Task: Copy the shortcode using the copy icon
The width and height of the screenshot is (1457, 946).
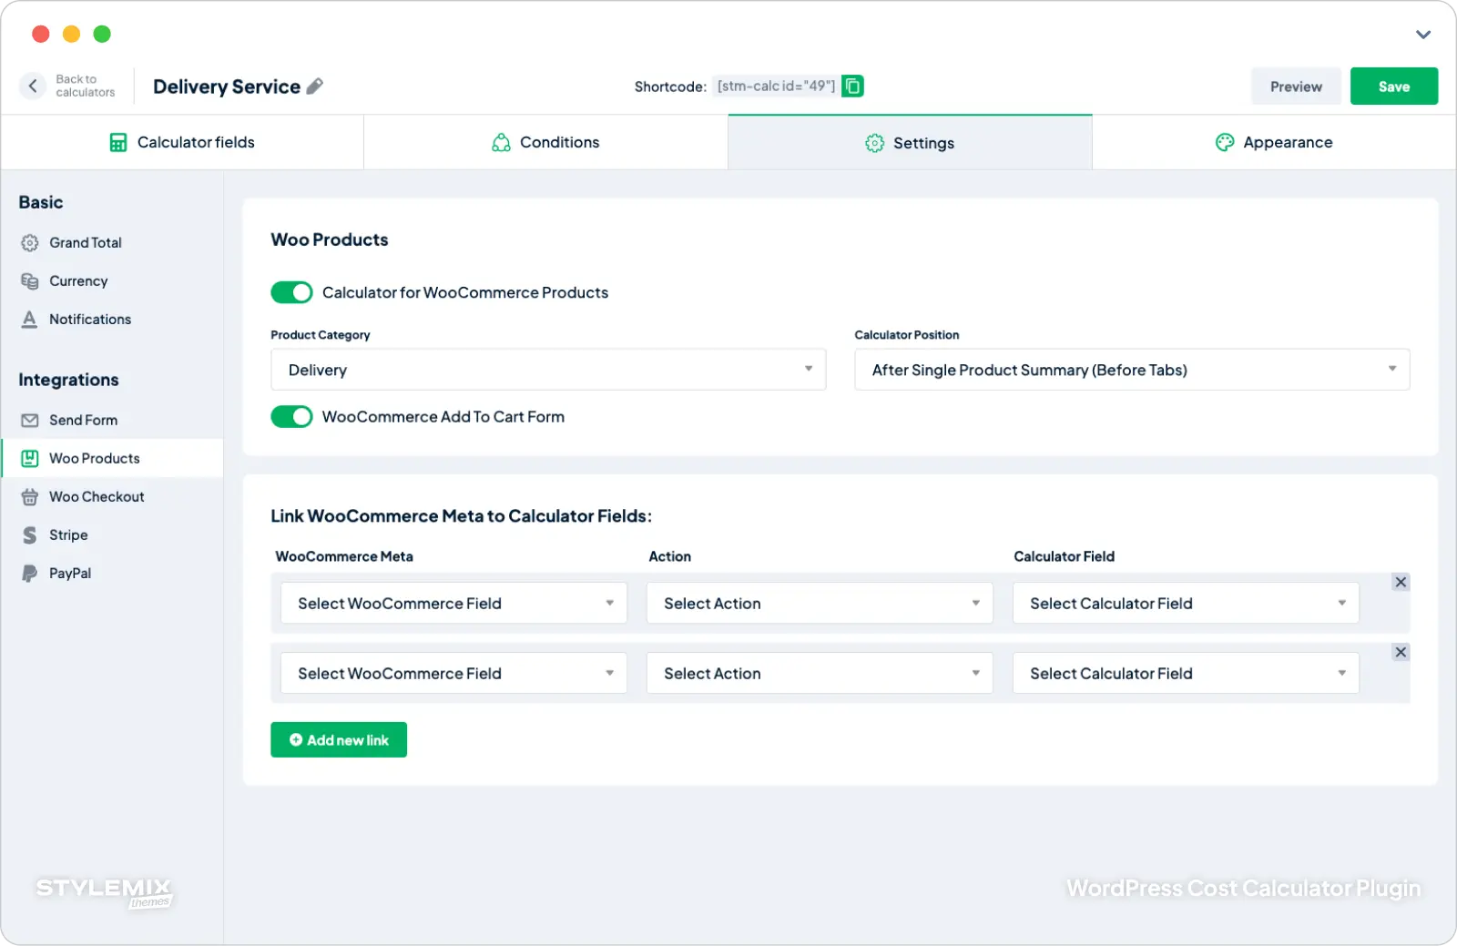Action: coord(852,85)
